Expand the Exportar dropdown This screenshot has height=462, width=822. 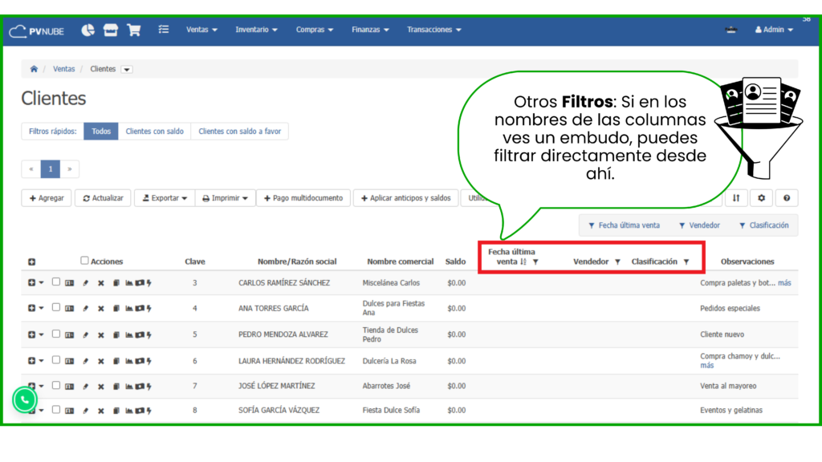tap(164, 198)
